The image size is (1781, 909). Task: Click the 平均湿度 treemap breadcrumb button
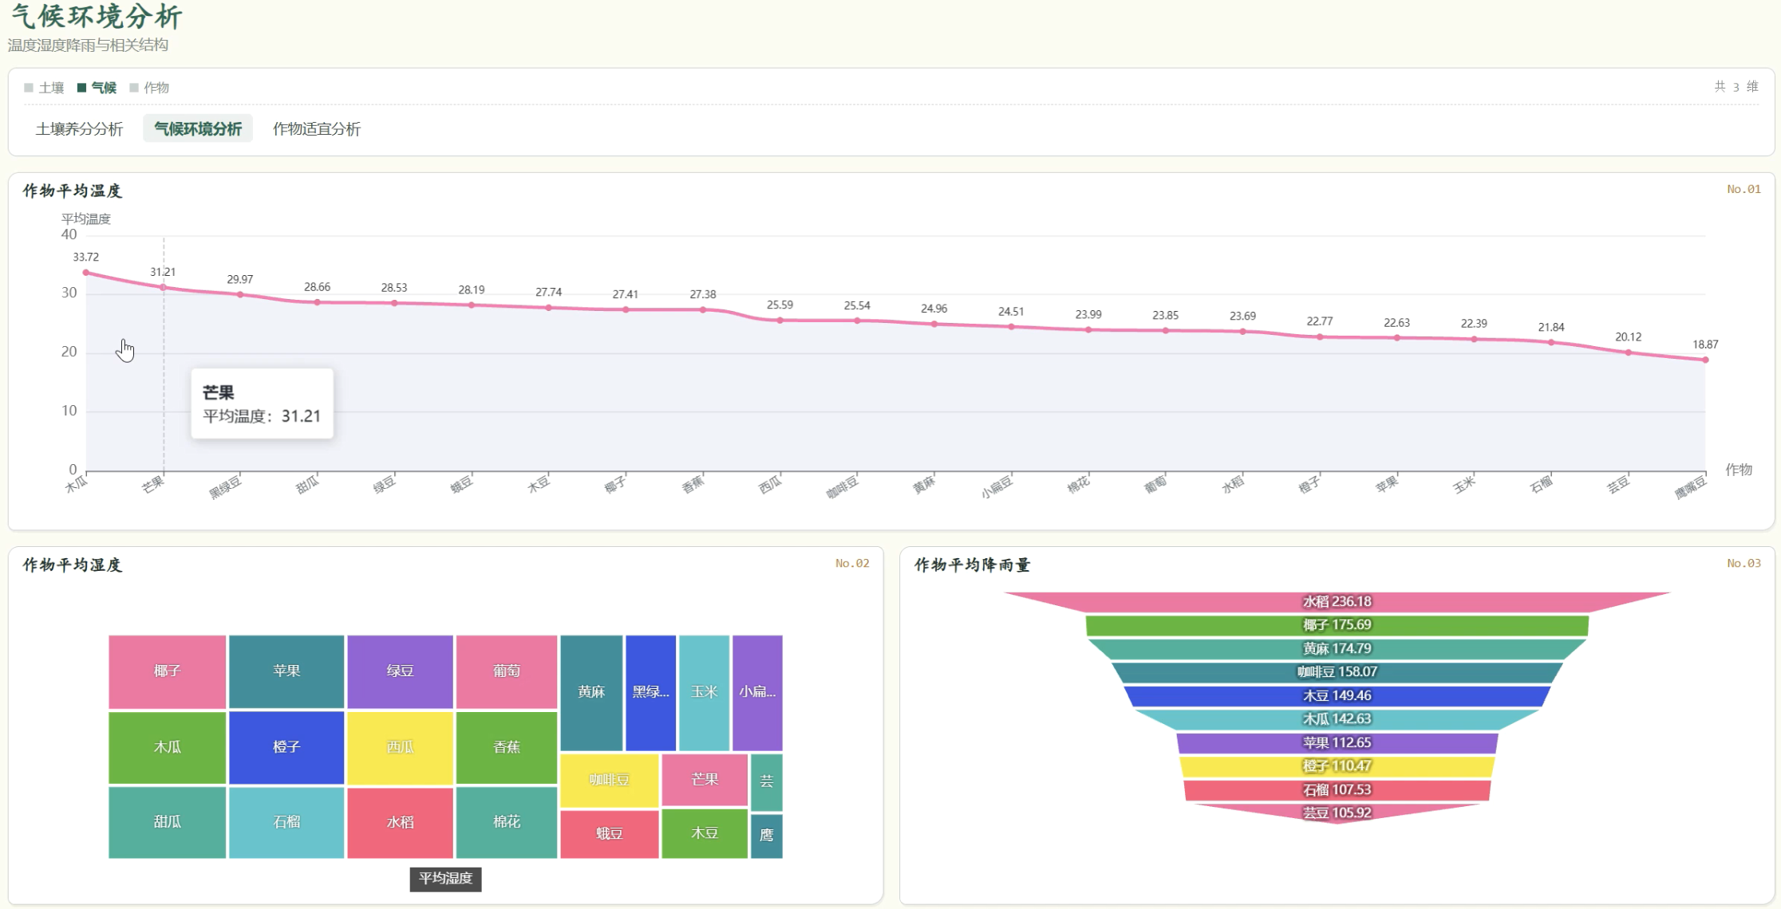[445, 879]
